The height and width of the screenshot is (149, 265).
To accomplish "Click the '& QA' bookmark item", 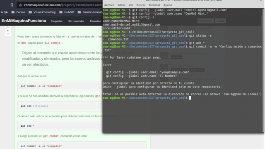I will 4,12.
